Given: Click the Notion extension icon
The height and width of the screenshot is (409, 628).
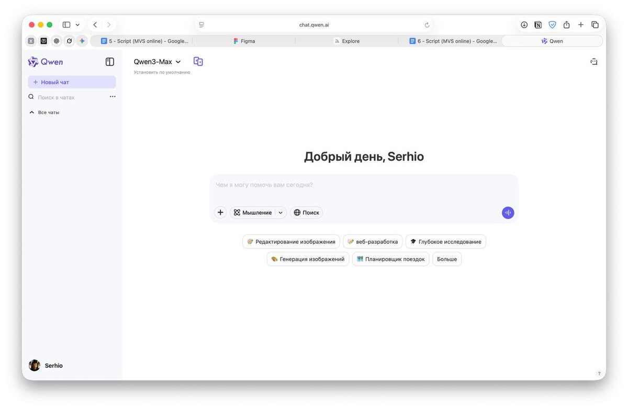Looking at the screenshot, I should (538, 25).
